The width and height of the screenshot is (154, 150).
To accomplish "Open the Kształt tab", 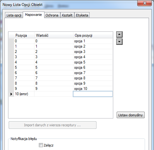I will [67, 15].
